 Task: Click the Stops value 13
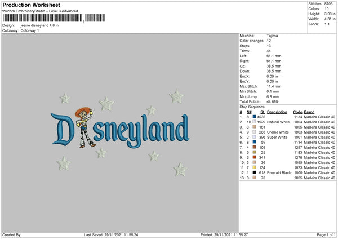pos(269,46)
